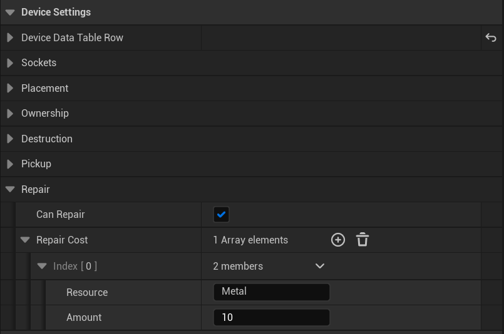This screenshot has height=334, width=504.
Task: Expand the Ownership category
Action: click(x=9, y=114)
